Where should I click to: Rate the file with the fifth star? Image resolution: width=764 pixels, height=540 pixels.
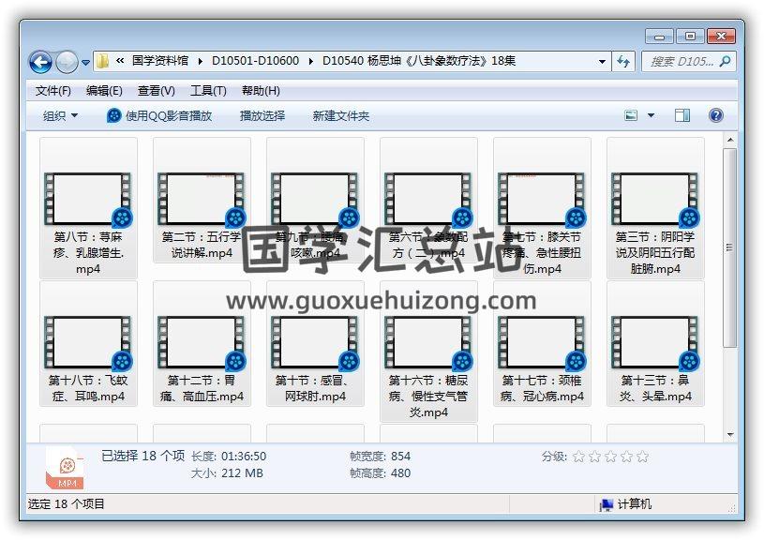coord(642,457)
